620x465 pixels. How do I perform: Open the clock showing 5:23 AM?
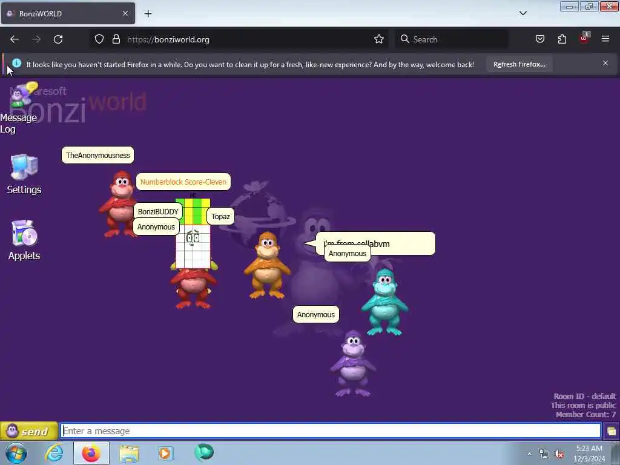pos(589,453)
